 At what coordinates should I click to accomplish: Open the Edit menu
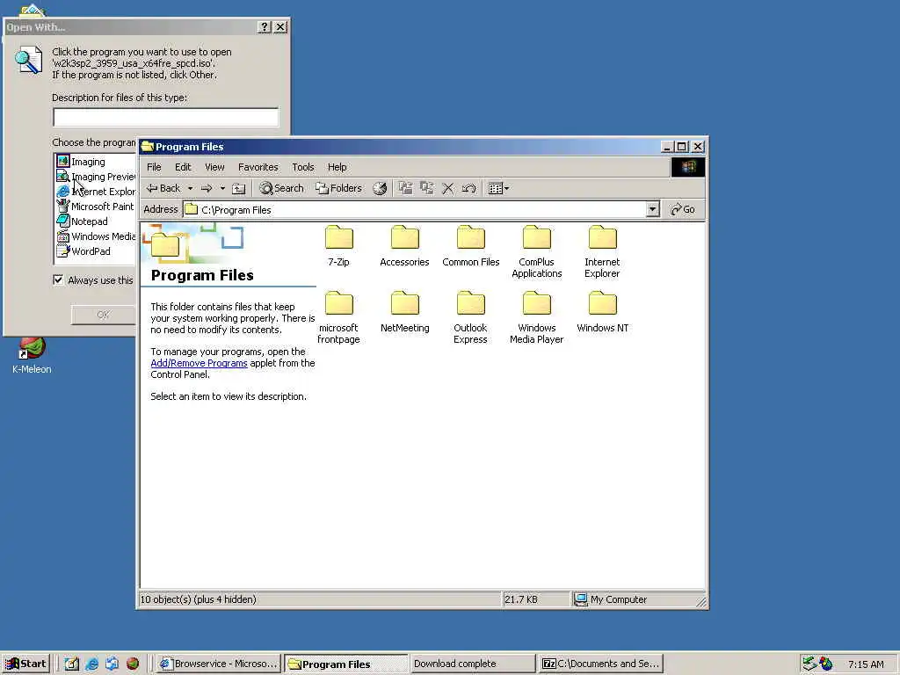pos(183,167)
